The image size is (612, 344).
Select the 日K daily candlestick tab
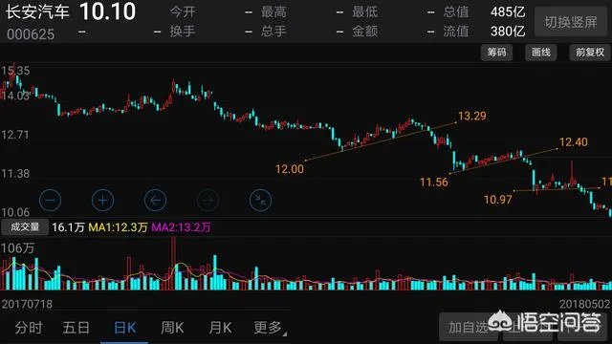tap(124, 328)
